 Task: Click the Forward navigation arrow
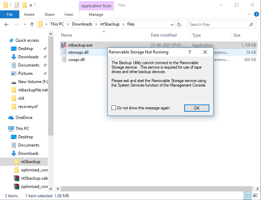[17, 24]
